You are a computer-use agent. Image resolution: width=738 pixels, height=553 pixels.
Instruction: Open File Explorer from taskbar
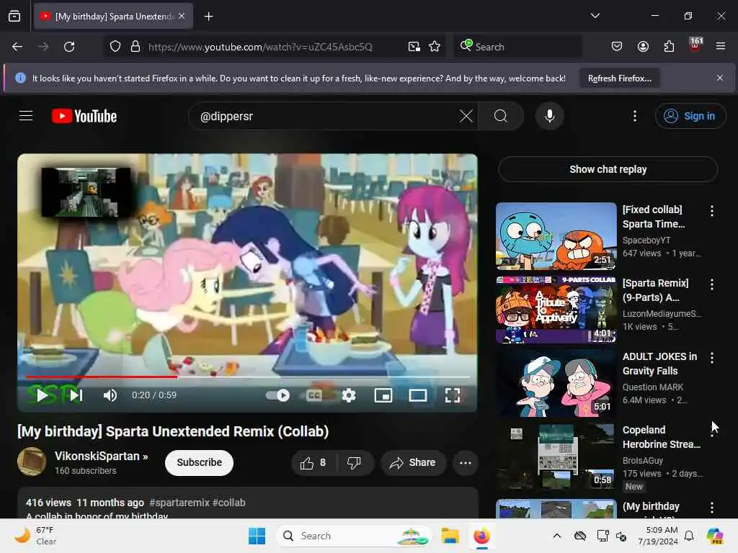click(x=450, y=536)
